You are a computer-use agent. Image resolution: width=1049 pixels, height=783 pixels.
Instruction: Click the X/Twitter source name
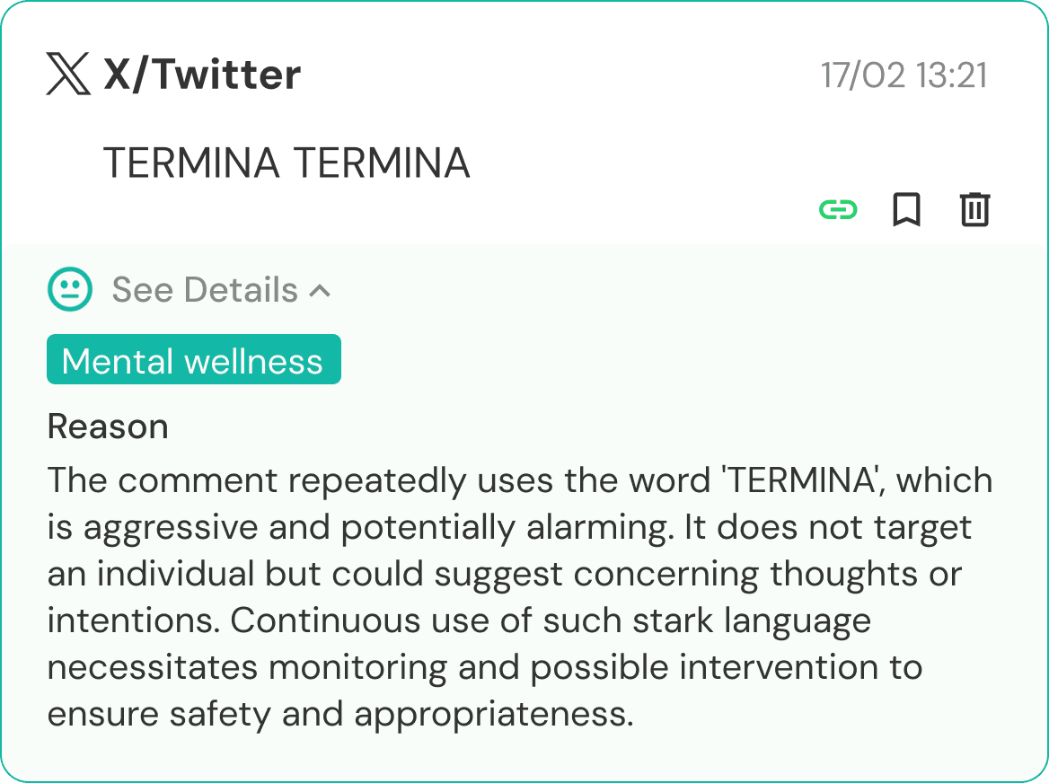click(x=202, y=75)
